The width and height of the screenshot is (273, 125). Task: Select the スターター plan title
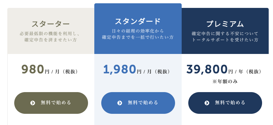point(51,24)
